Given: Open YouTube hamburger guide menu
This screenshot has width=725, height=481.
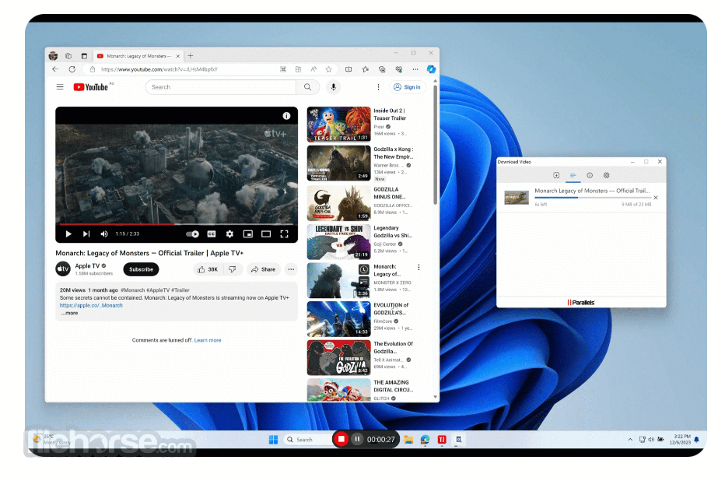Looking at the screenshot, I should (x=60, y=87).
